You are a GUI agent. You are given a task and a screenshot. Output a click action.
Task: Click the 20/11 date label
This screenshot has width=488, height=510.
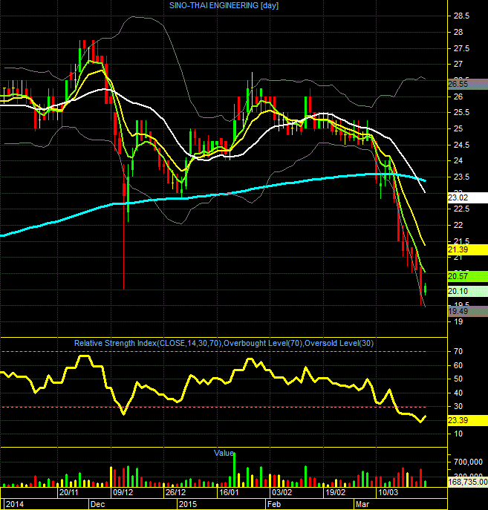click(x=68, y=492)
